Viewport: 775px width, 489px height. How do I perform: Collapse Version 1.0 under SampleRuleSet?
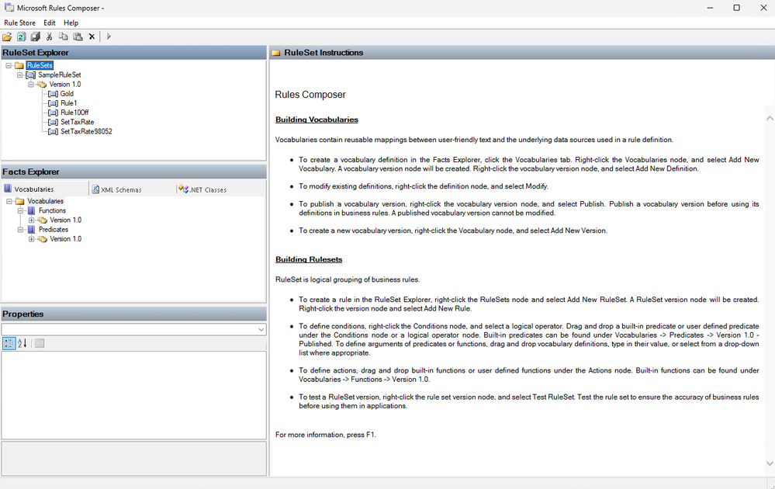31,85
